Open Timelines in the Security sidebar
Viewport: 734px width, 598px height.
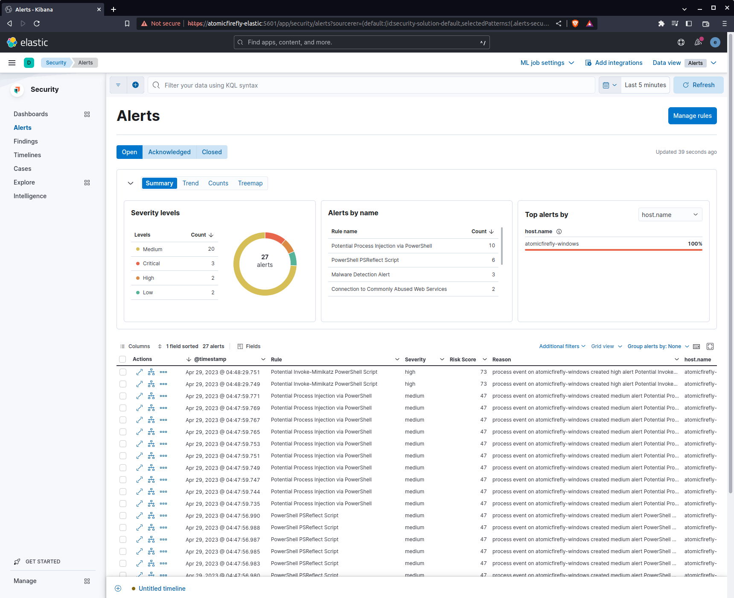pyautogui.click(x=27, y=155)
